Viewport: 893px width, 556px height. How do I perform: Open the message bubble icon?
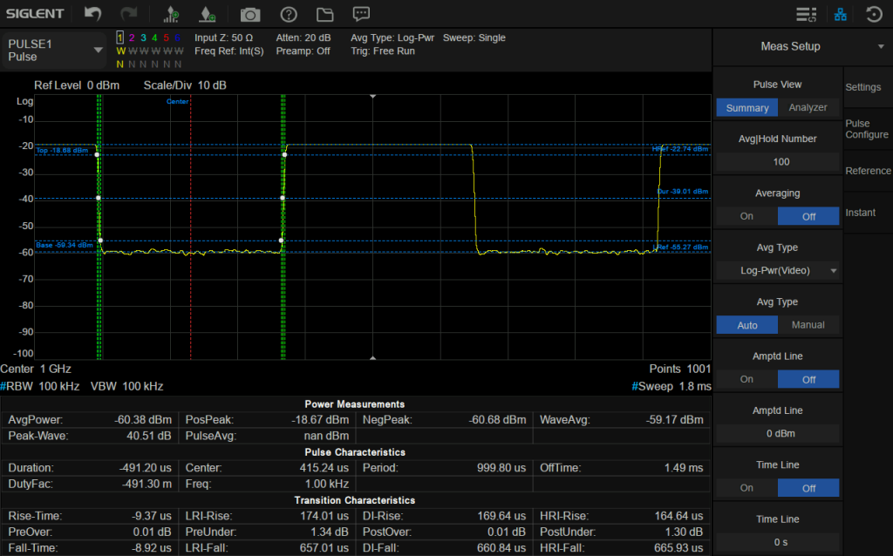click(x=361, y=14)
